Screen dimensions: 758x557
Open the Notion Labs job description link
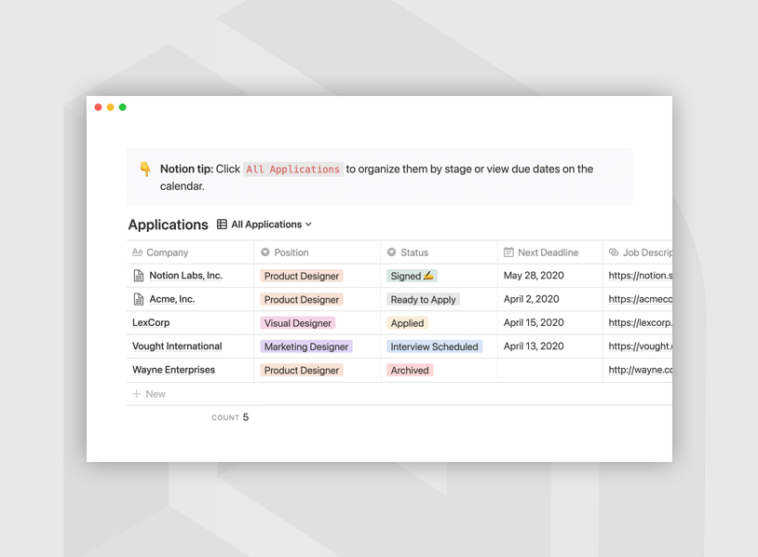(x=640, y=276)
